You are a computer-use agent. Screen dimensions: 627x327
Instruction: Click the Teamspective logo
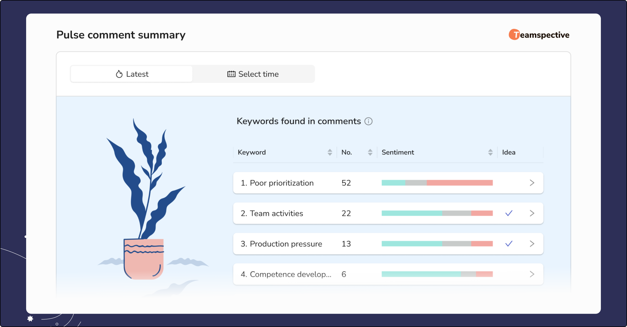coord(539,35)
